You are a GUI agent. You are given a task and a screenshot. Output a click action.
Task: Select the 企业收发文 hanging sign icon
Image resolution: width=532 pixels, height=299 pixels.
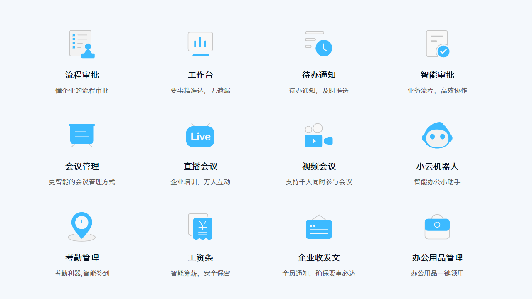[319, 227]
